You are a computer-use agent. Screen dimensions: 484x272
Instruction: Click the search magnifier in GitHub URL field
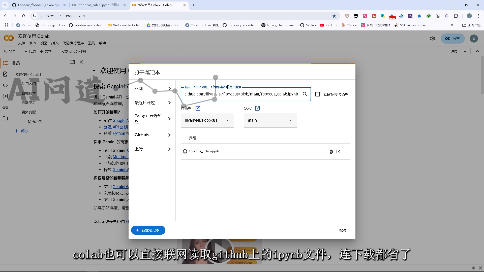[305, 94]
